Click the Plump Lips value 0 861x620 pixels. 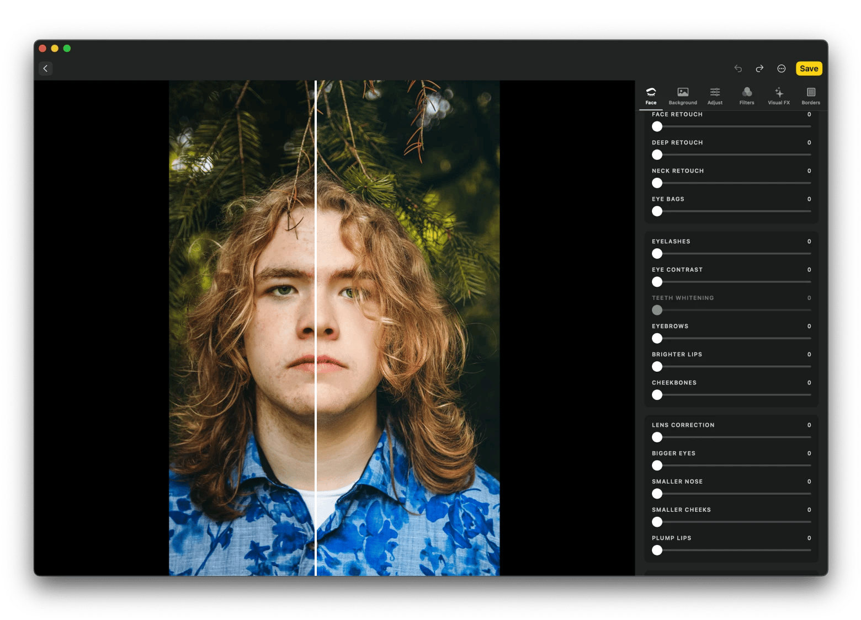tap(809, 538)
